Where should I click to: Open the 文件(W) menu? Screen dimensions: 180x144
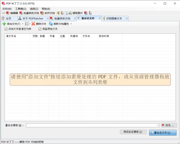pos(7,9)
